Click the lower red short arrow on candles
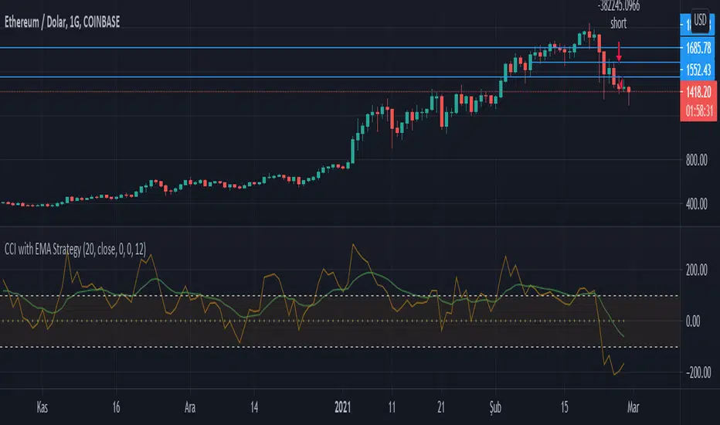720x425 pixels. (x=621, y=83)
